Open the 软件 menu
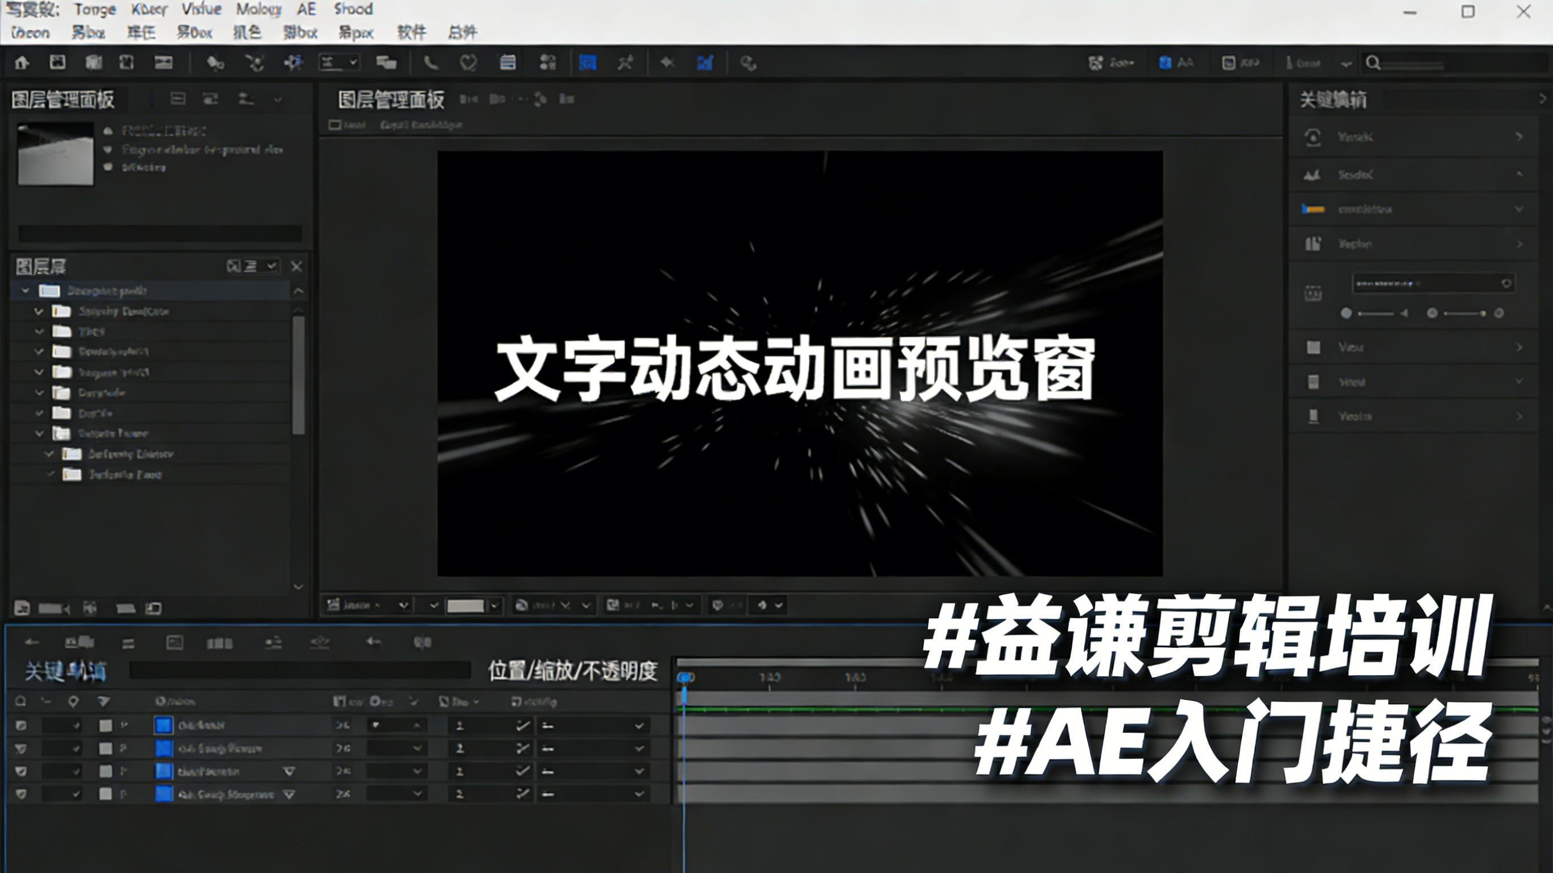 tap(411, 32)
